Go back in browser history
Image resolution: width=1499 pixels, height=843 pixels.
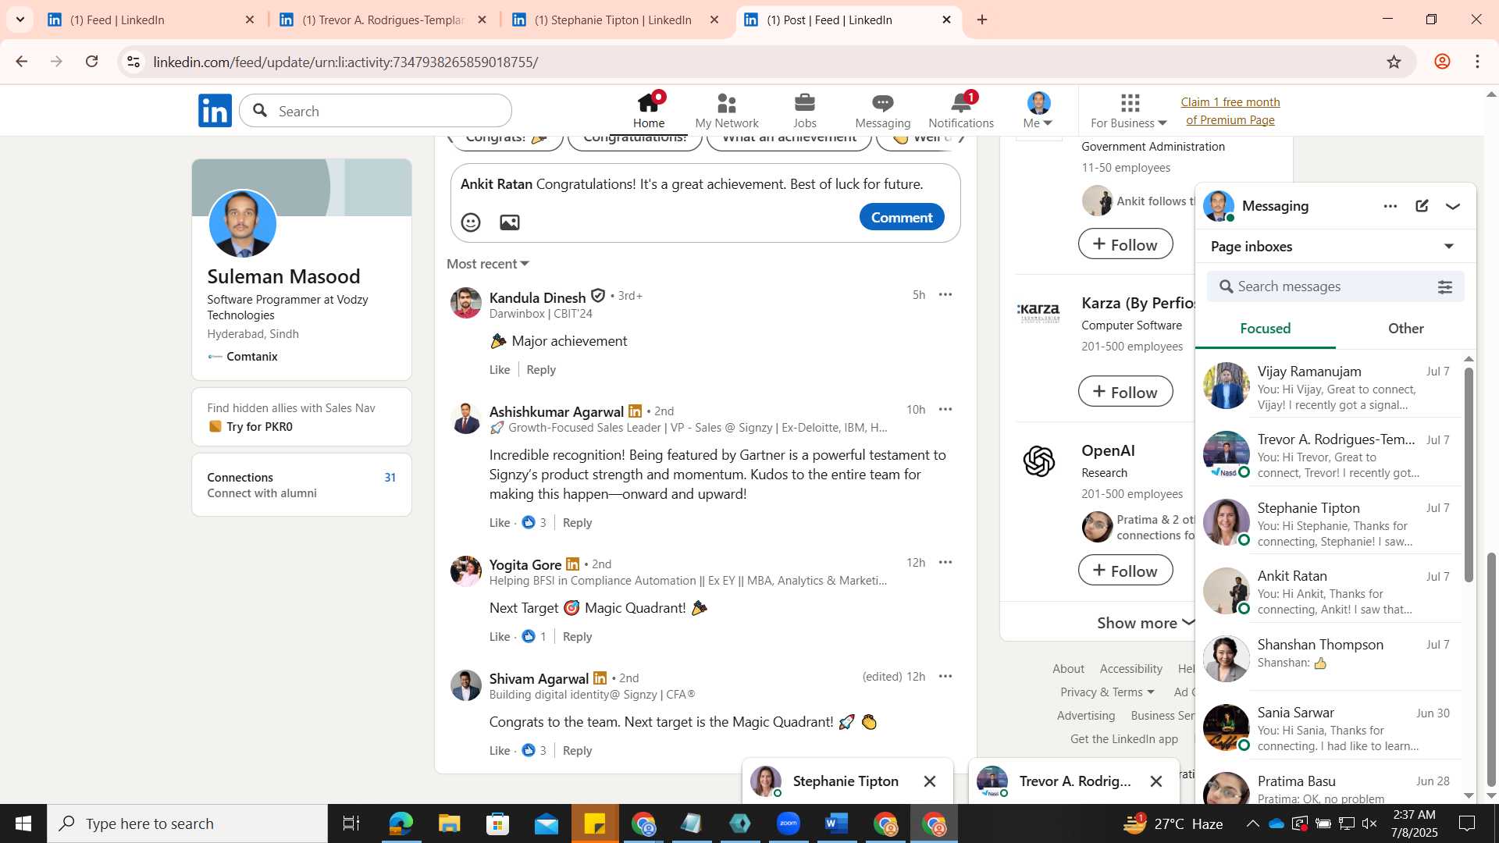[x=21, y=62]
